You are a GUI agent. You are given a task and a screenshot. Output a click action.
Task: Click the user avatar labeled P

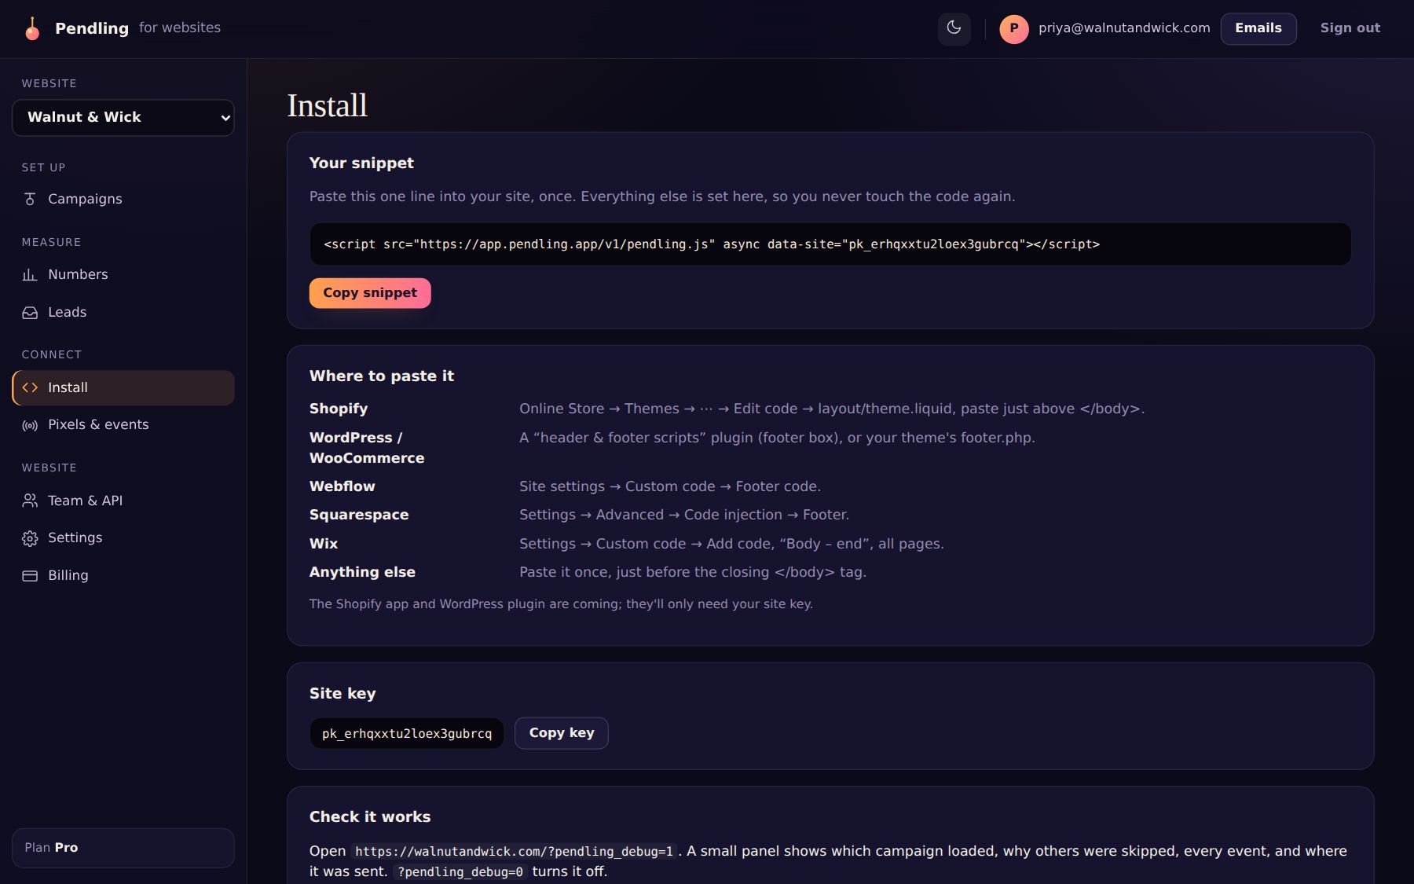[x=1013, y=28]
